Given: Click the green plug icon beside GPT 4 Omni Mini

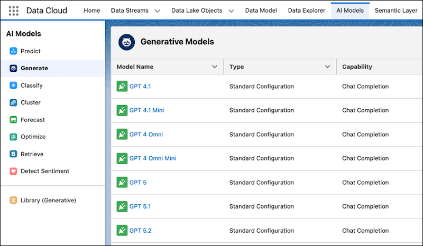Looking at the screenshot, I should pyautogui.click(x=122, y=158).
